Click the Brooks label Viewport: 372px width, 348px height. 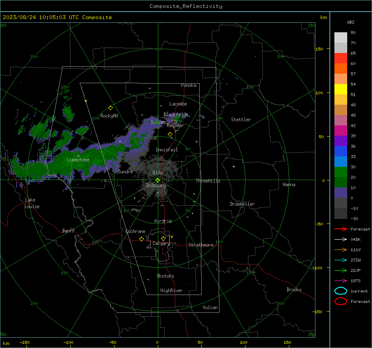point(294,290)
